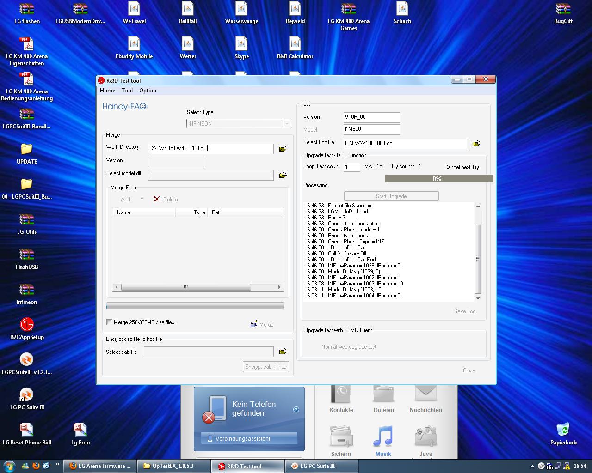The width and height of the screenshot is (592, 473).
Task: Select the BugGift archive icon
Action: click(x=563, y=13)
